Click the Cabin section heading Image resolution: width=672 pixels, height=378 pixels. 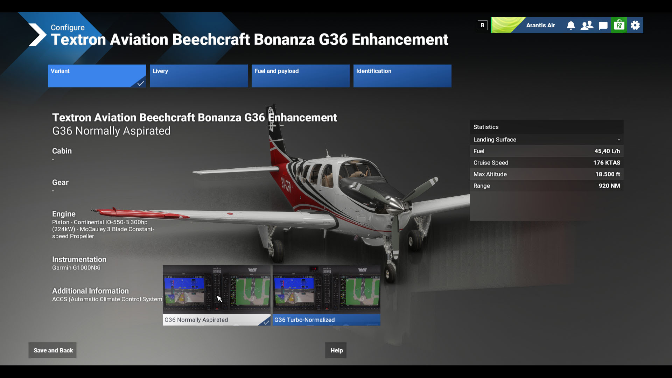point(62,151)
